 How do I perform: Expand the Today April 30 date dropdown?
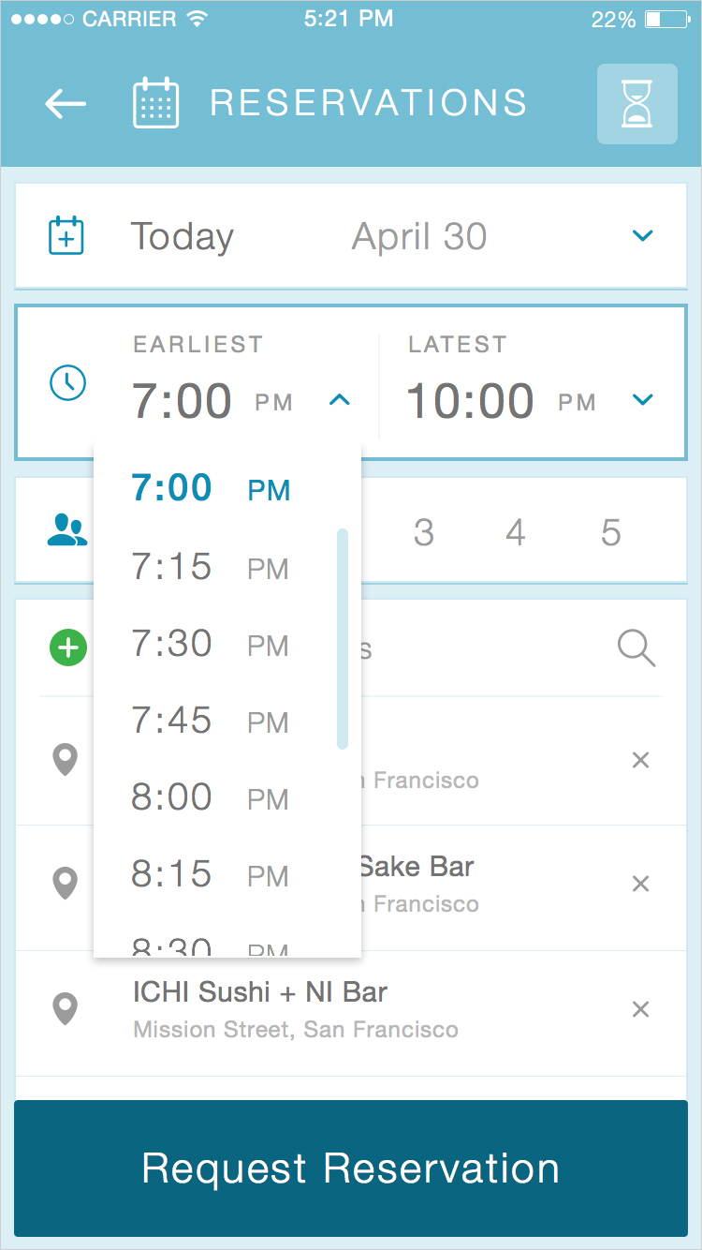(642, 236)
